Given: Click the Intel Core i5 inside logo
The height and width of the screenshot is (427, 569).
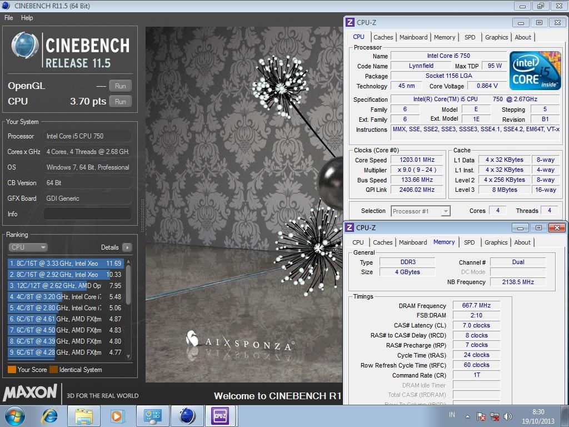Looking at the screenshot, I should 535,71.
